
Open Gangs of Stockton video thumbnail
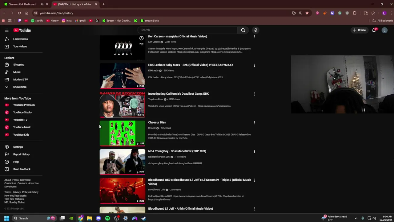(x=122, y=105)
